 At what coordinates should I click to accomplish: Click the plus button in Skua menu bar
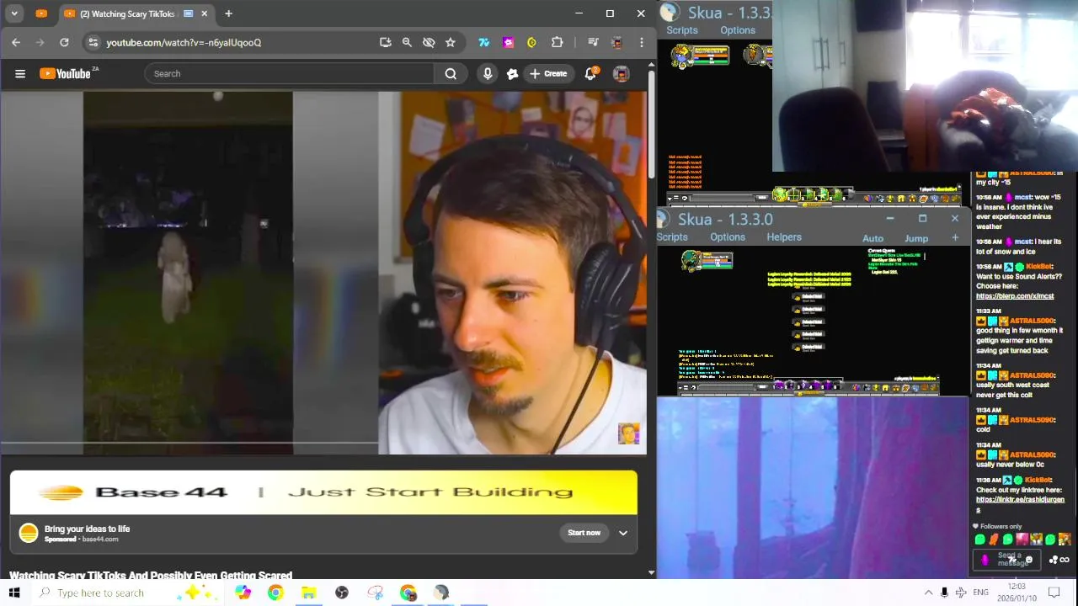(955, 238)
